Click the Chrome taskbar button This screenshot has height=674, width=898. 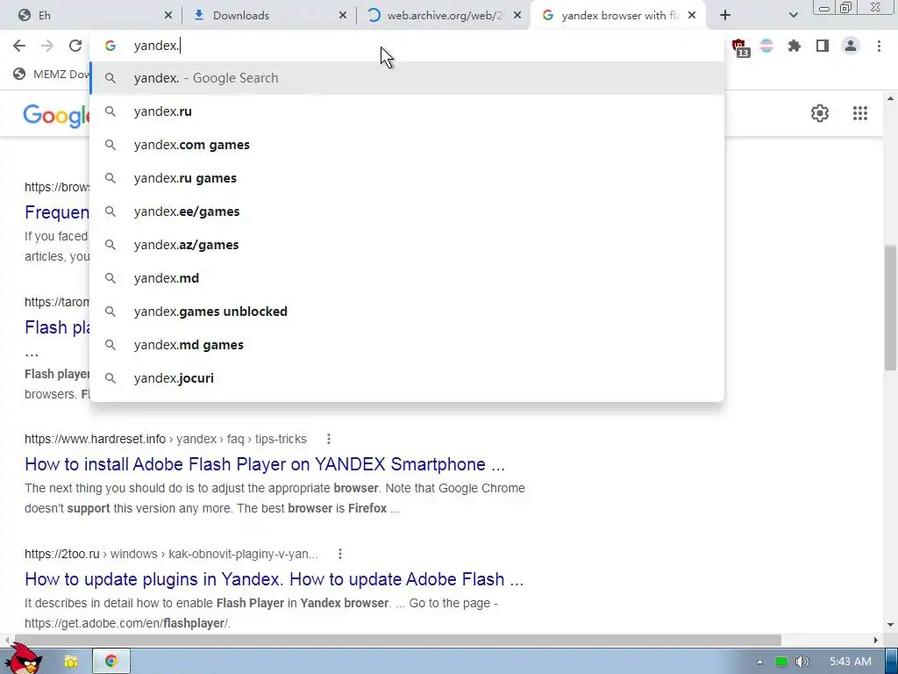(111, 662)
